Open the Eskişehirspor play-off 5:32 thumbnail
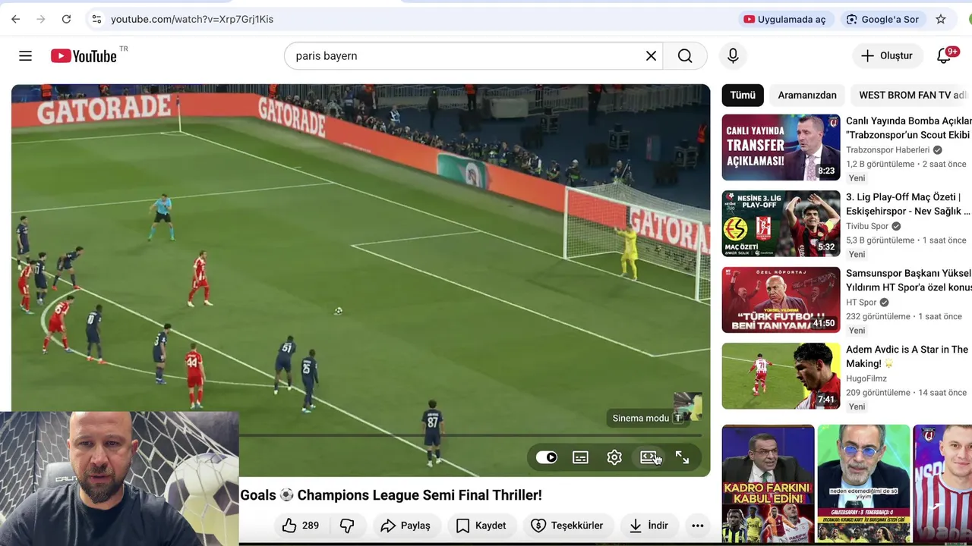This screenshot has height=546, width=972. (781, 224)
